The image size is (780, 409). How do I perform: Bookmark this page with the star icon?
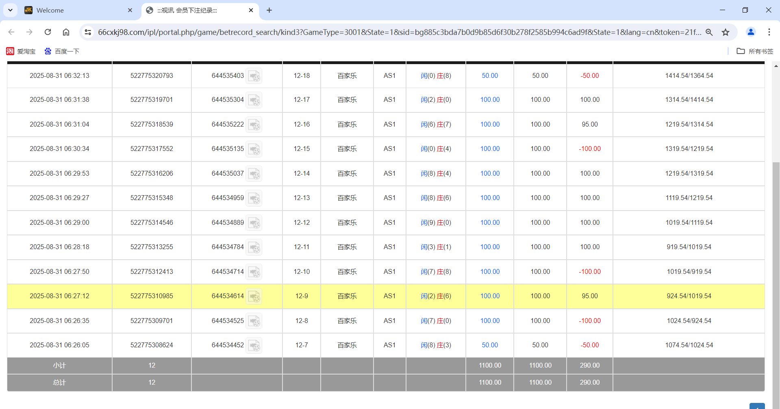click(x=726, y=32)
